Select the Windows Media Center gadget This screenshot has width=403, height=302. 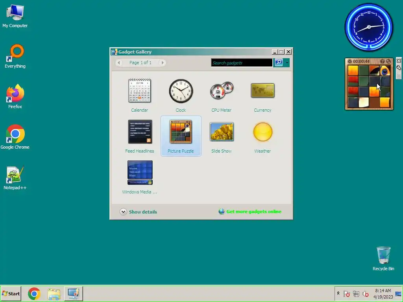pos(140,177)
